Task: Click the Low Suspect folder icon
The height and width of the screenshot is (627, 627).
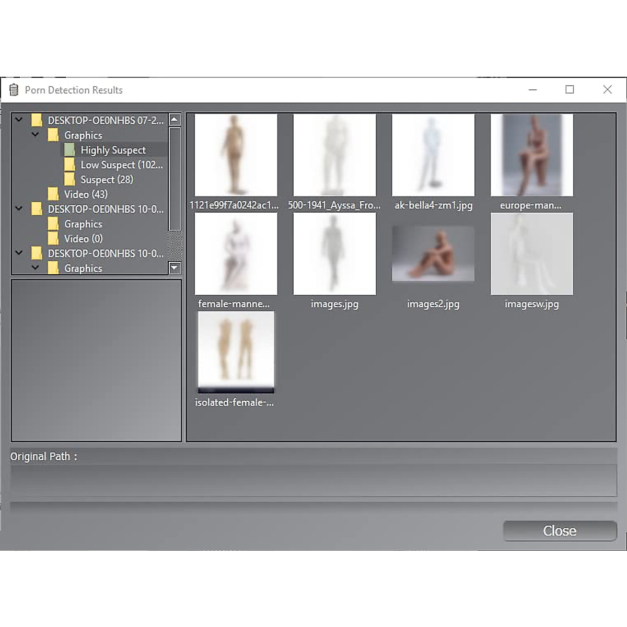Action: pyautogui.click(x=69, y=165)
